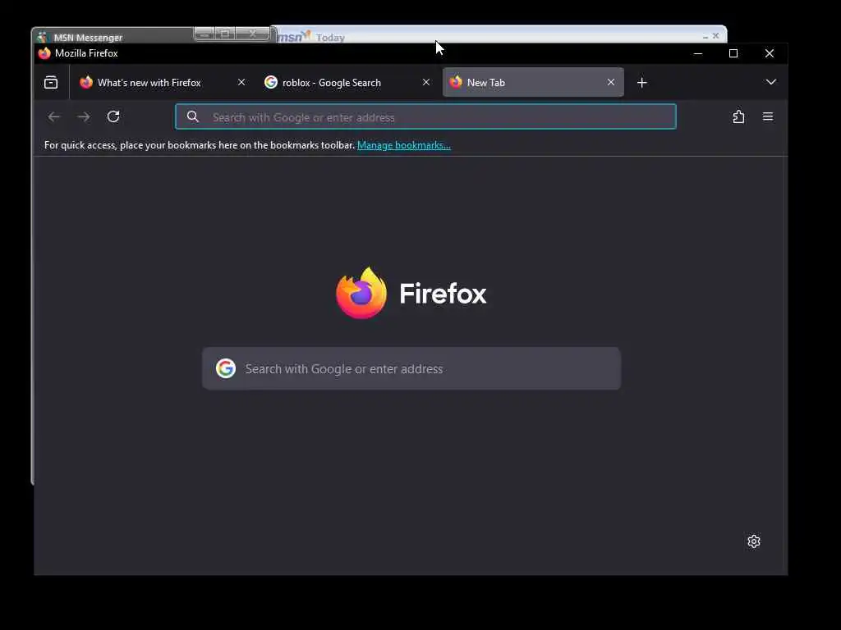Close the New Tab tab
The height and width of the screenshot is (630, 841).
[611, 82]
